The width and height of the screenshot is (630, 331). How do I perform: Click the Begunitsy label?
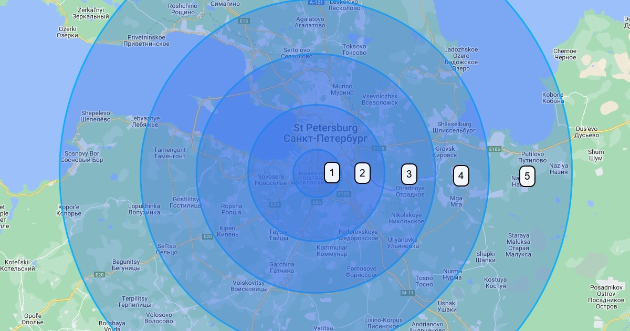[126, 264]
